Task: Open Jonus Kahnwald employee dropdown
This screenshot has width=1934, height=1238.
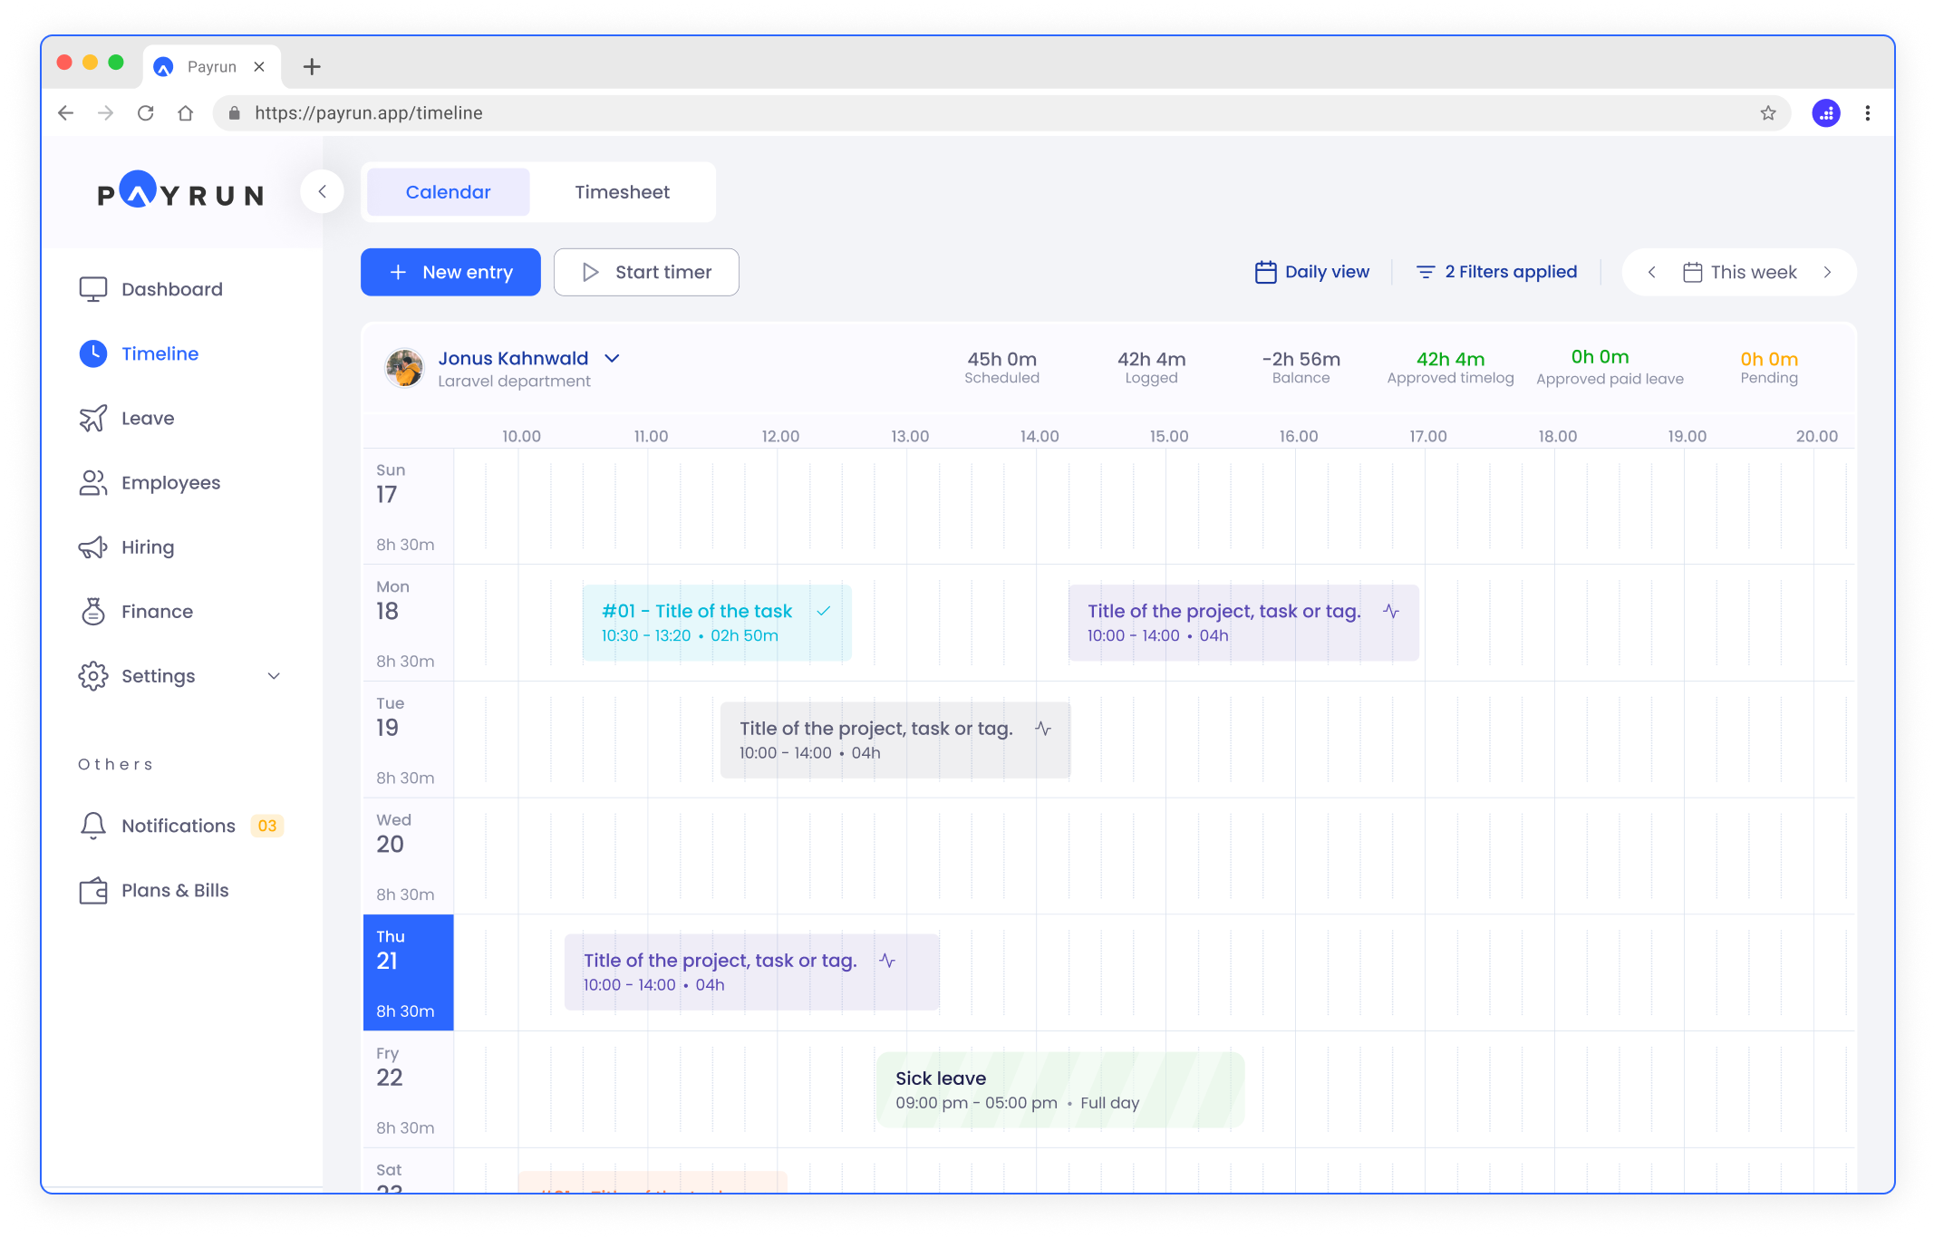Action: (613, 359)
